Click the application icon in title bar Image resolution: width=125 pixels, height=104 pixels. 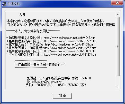pyautogui.click(x=4, y=4)
